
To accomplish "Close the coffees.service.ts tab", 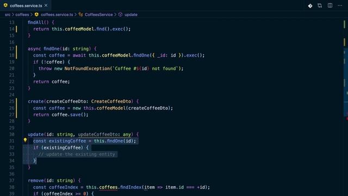I will click(46, 5).
